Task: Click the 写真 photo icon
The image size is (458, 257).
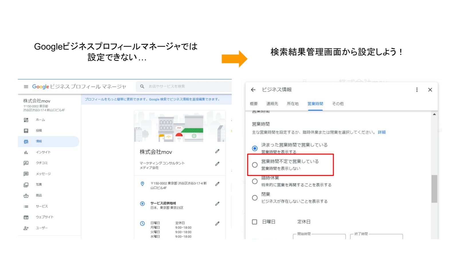Action: tap(26, 185)
